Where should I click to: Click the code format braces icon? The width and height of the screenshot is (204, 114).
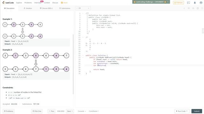tap(189, 8)
